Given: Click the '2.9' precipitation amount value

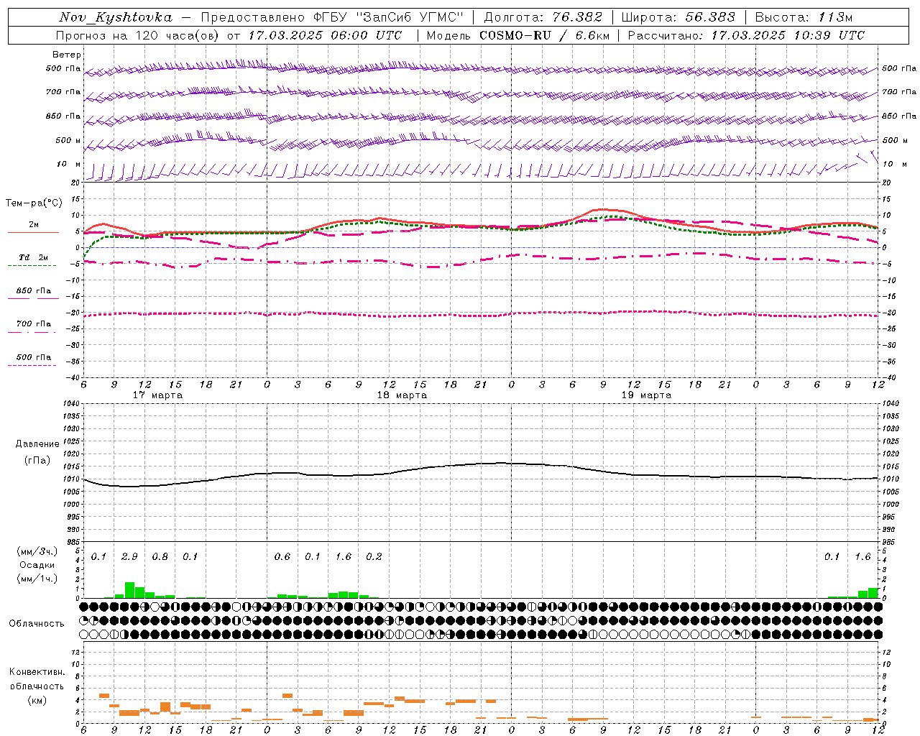Looking at the screenshot, I should [129, 556].
